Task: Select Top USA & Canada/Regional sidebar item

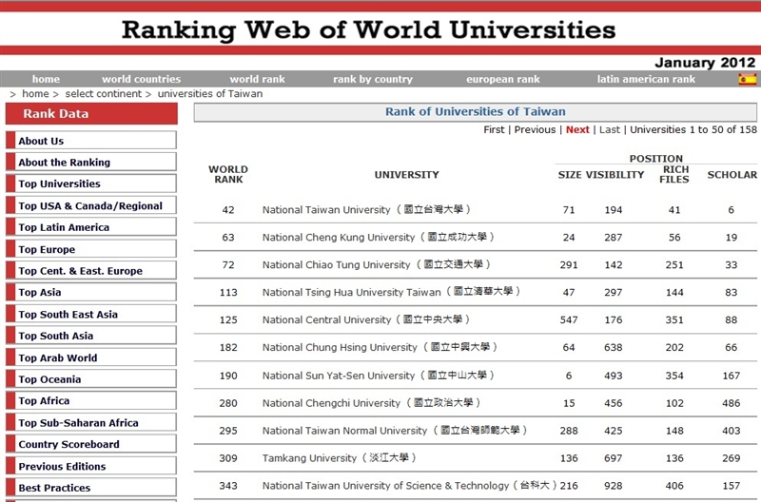Action: tap(90, 206)
